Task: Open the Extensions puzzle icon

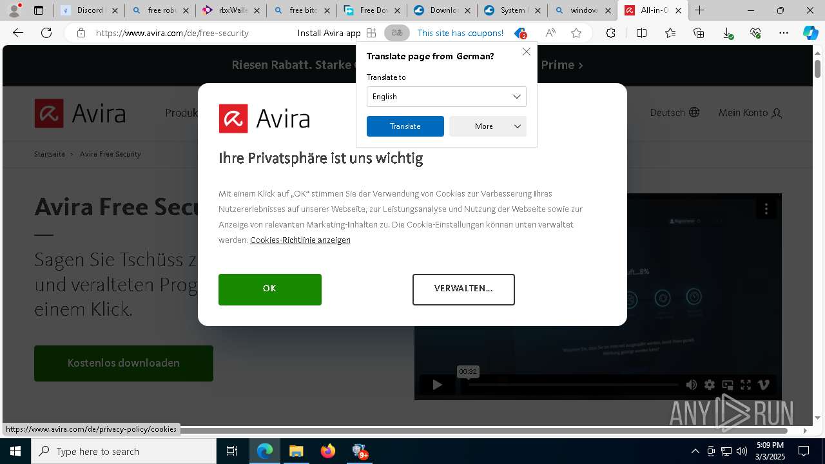Action: point(610,33)
